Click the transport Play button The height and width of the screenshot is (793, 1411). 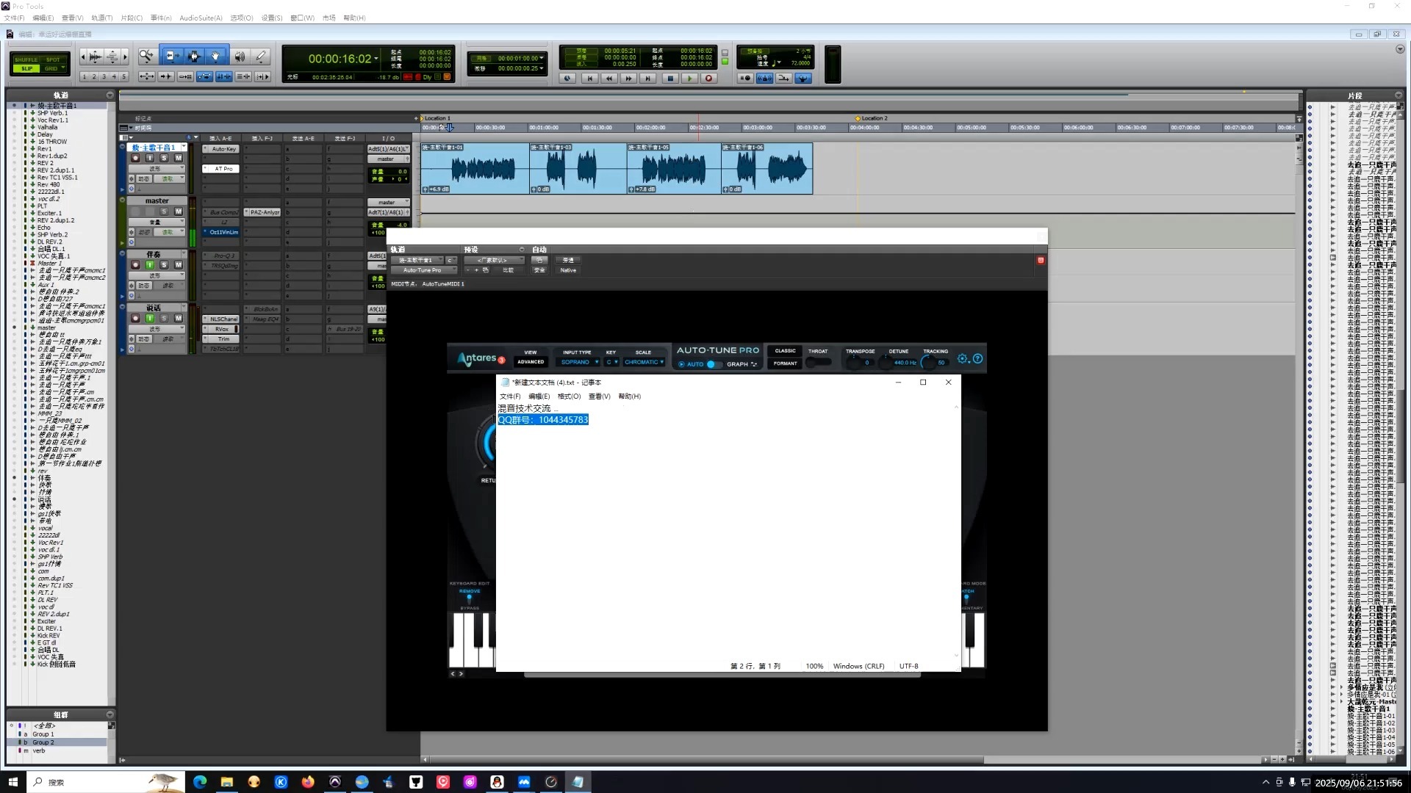point(689,79)
